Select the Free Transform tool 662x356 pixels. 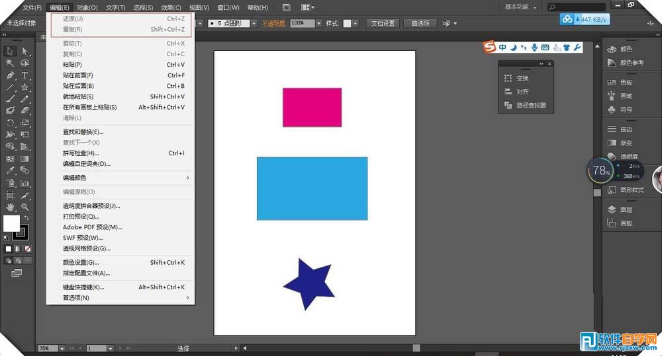point(25,135)
